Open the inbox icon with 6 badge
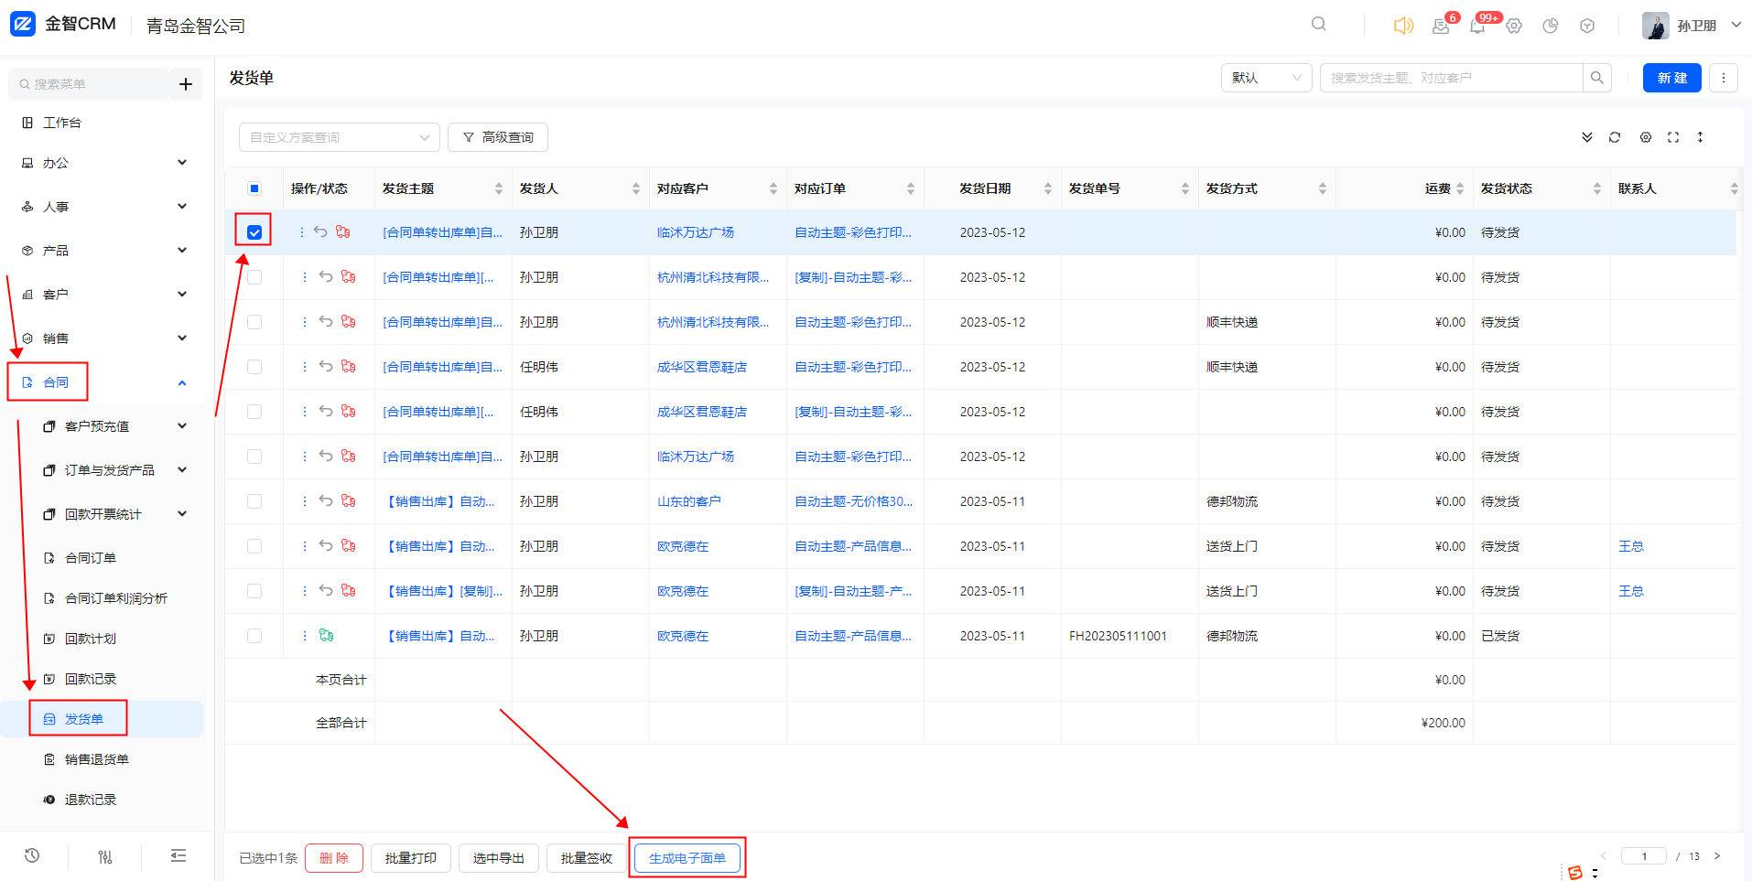Viewport: 1752px width, 881px height. (1441, 26)
